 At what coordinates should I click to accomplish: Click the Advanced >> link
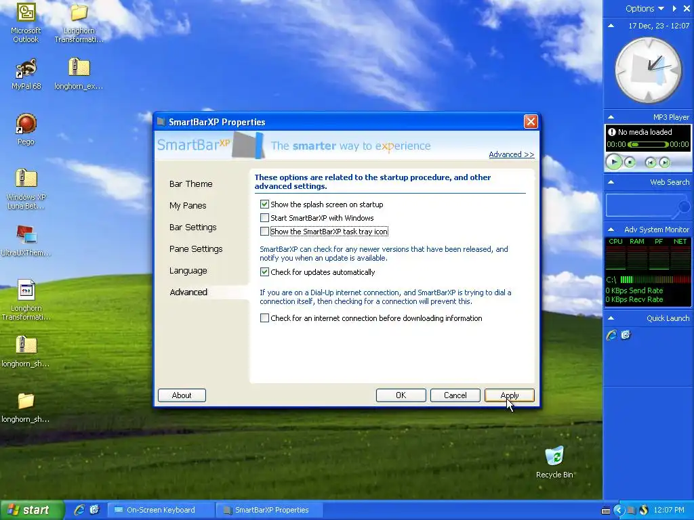(x=511, y=154)
